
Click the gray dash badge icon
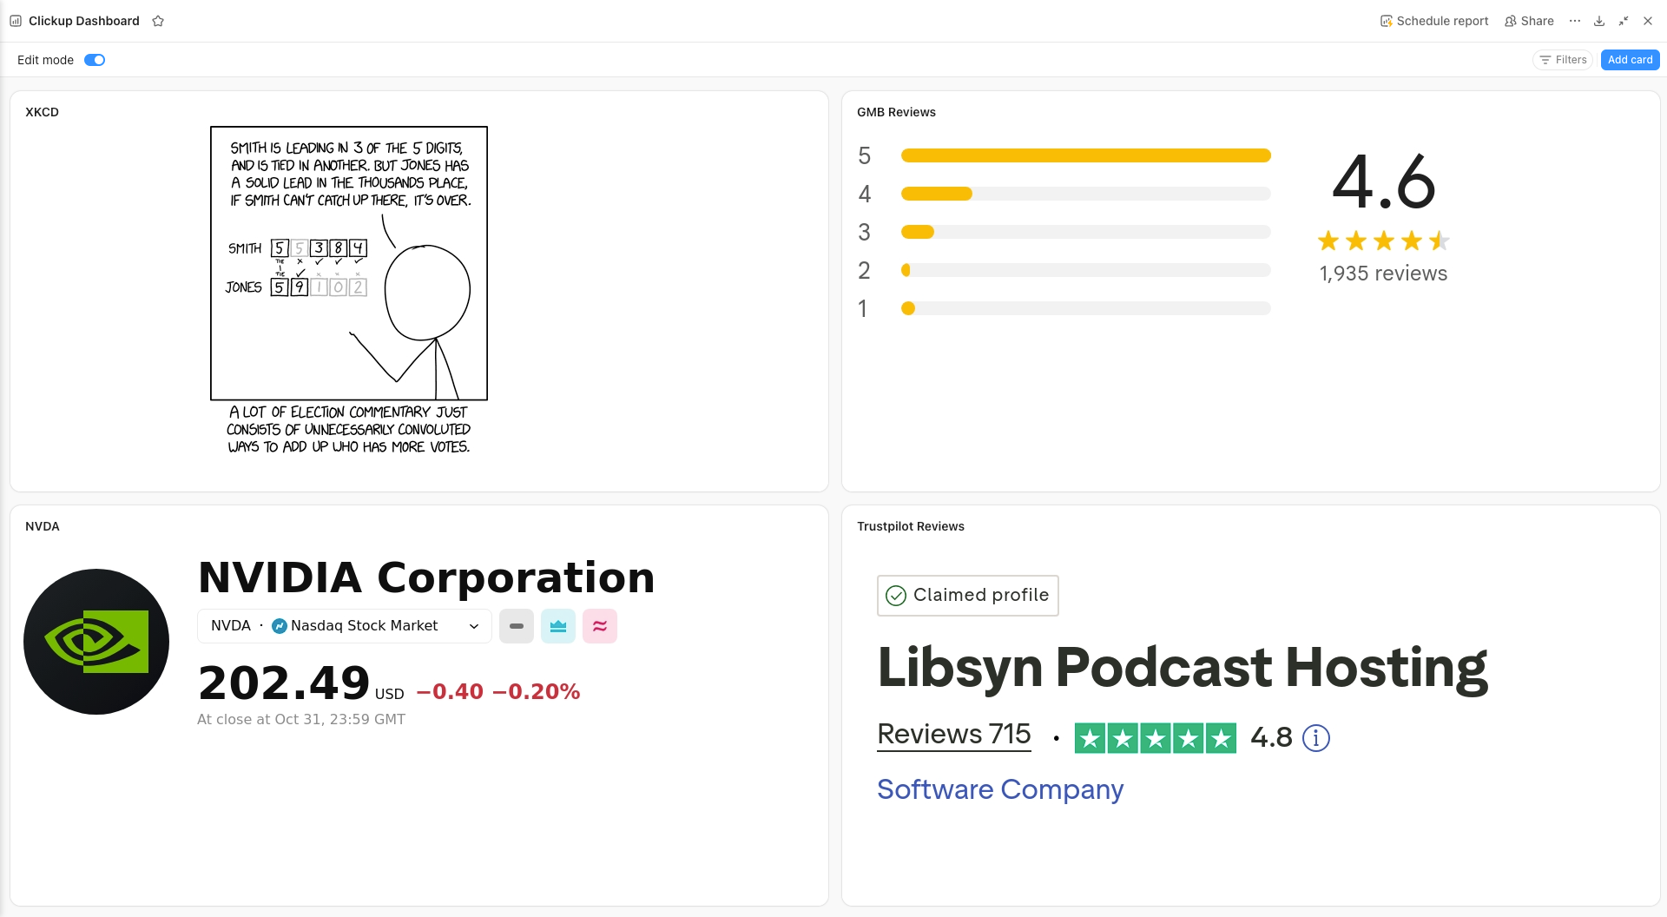[517, 626]
